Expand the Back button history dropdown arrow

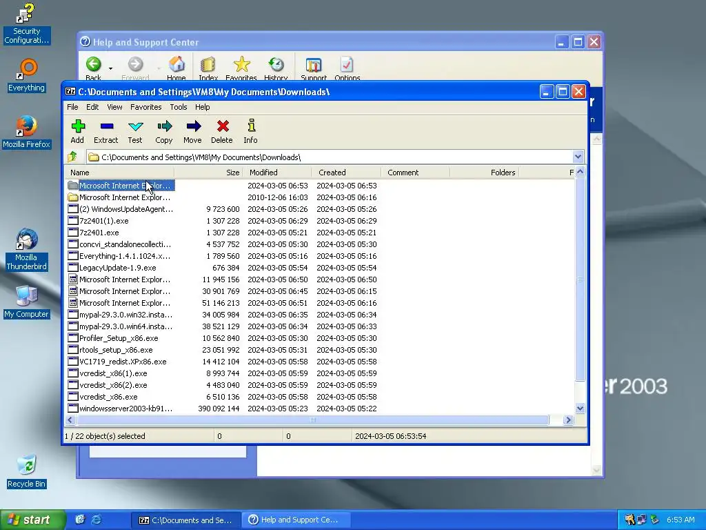[x=110, y=68]
